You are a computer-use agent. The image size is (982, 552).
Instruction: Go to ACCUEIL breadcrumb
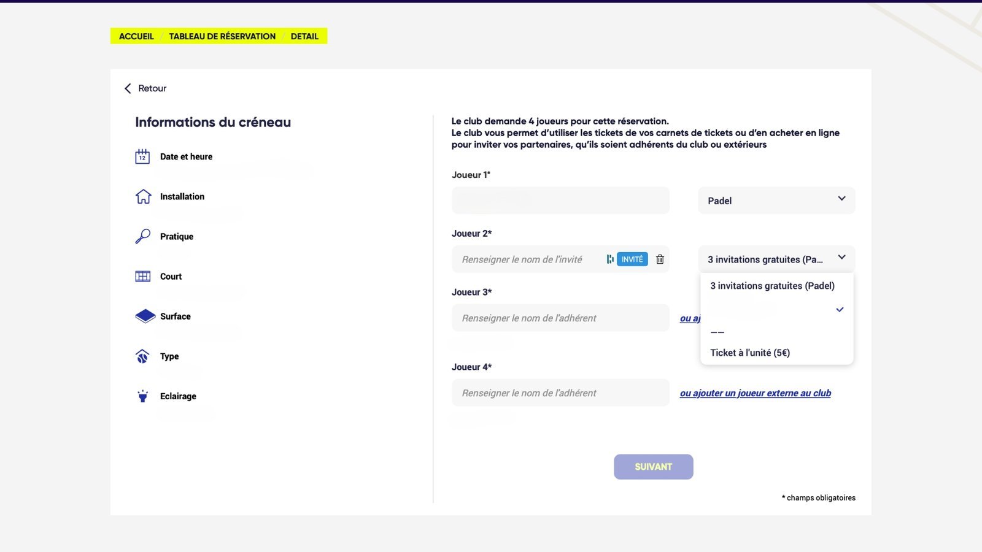pos(136,36)
